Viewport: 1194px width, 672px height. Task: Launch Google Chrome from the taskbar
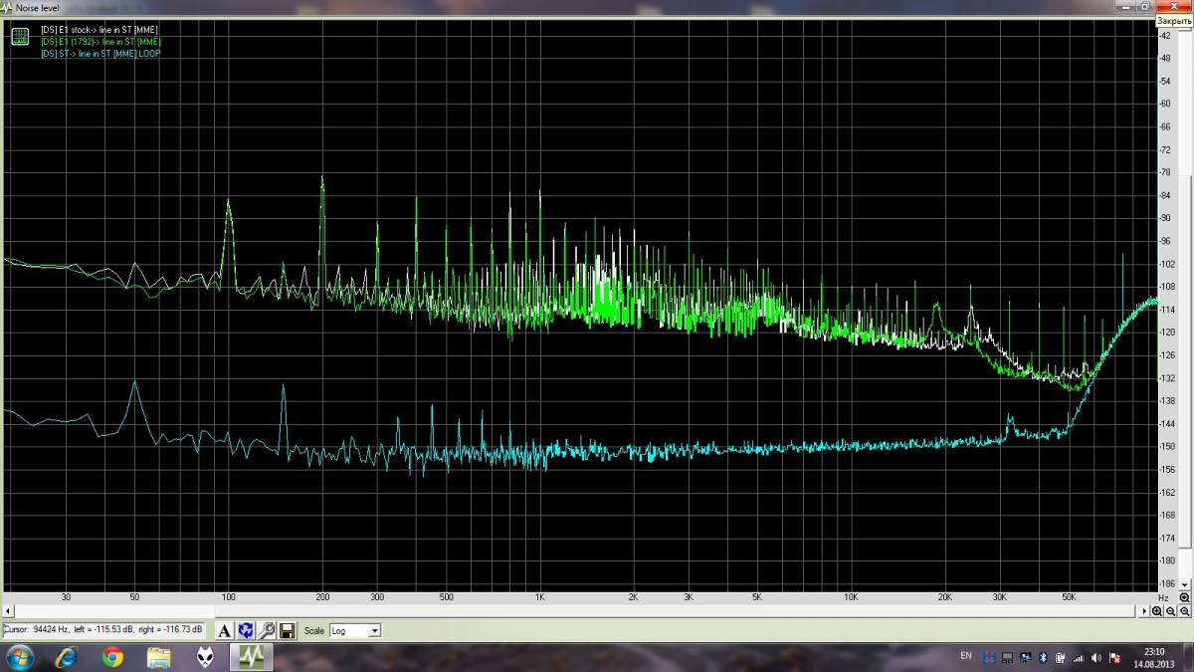[112, 657]
